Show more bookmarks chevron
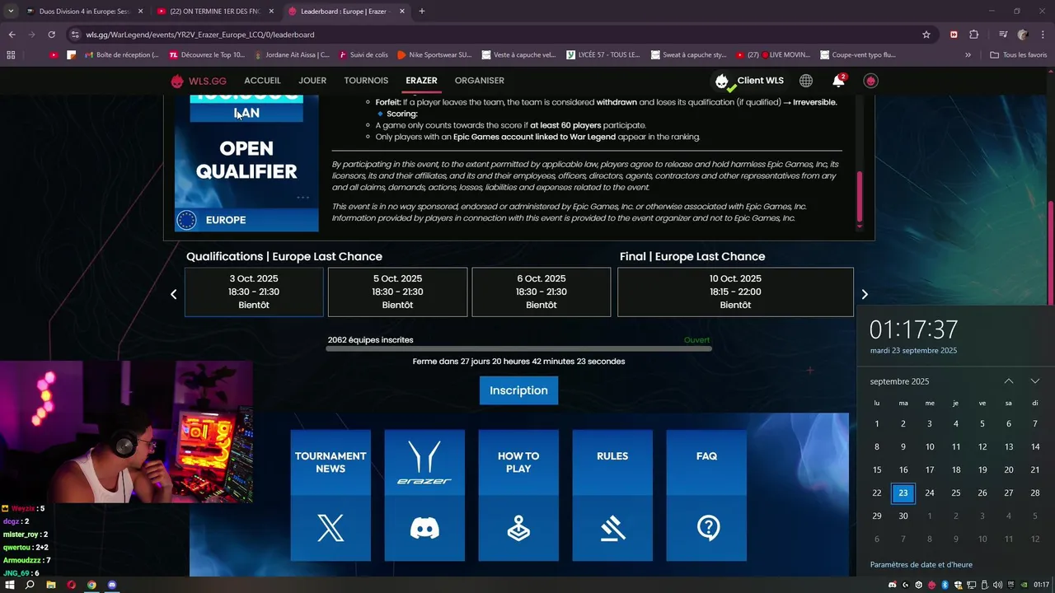The height and width of the screenshot is (593, 1055). [968, 55]
